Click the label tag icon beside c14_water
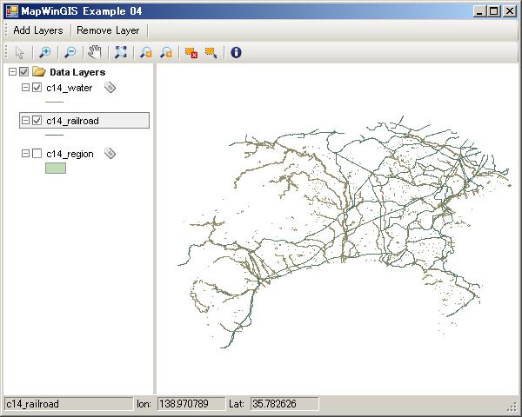 110,88
